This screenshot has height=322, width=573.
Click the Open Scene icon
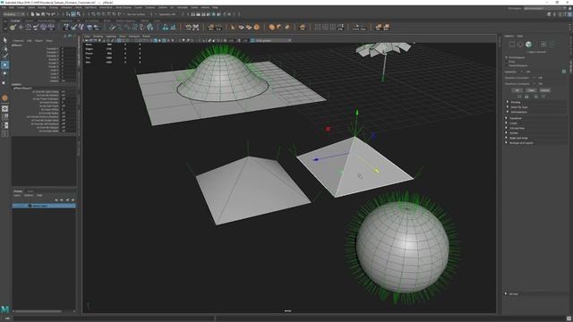pyautogui.click(x=38, y=14)
